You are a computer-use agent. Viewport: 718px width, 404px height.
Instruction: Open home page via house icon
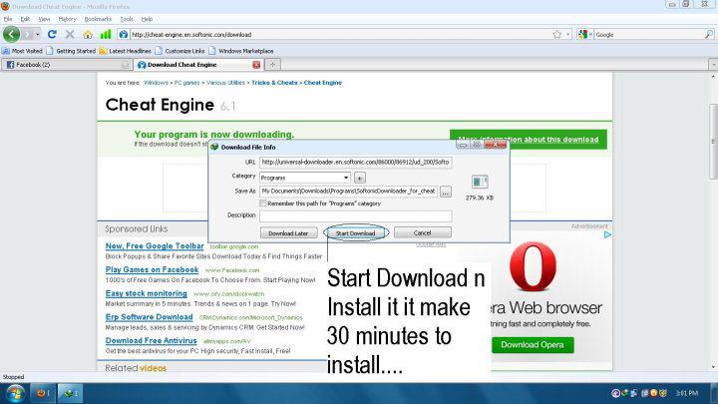pyautogui.click(x=88, y=34)
